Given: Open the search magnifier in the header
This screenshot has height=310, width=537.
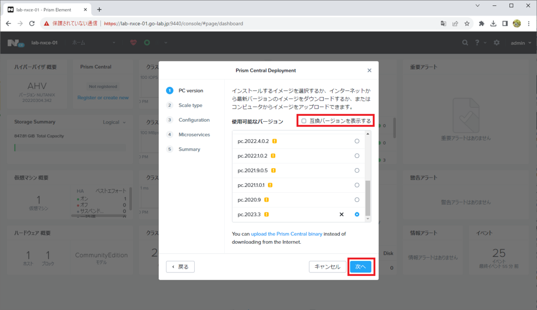Looking at the screenshot, I should tap(465, 42).
